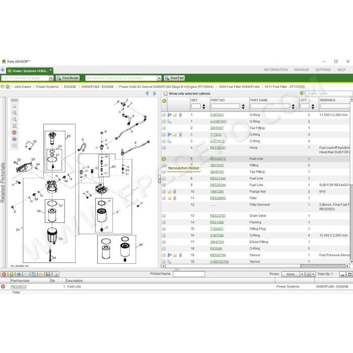Focus the Picklist Name input field
This screenshot has height=353, width=353.
[x=189, y=274]
